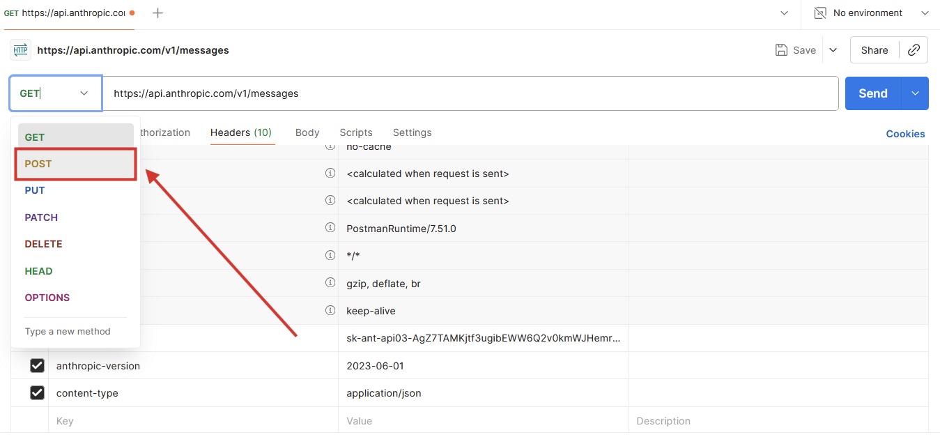Screen dimensions: 940x437
Task: Switch to the Body tab
Action: click(x=307, y=132)
